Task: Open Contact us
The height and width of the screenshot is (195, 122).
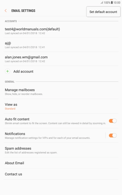Action: [61, 174]
